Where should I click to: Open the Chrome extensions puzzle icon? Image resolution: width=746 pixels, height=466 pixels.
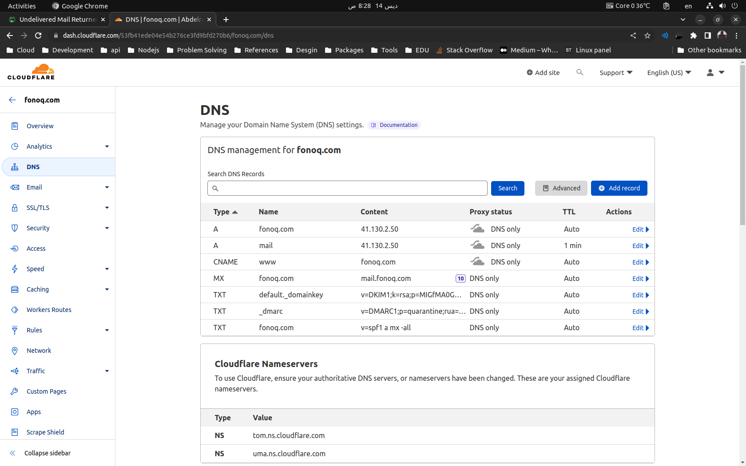pyautogui.click(x=693, y=36)
